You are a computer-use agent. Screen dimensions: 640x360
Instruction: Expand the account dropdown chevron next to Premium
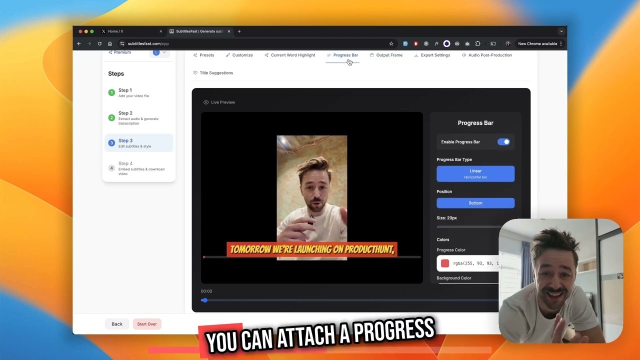(164, 52)
